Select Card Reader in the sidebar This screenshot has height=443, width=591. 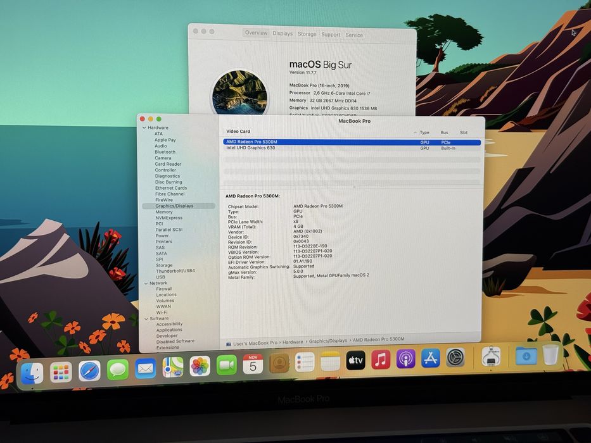(x=168, y=164)
